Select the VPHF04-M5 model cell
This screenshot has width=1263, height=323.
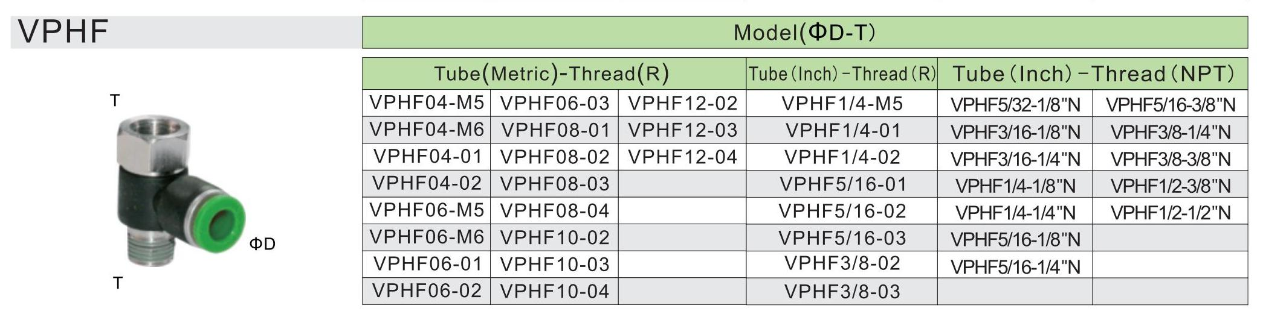click(427, 103)
